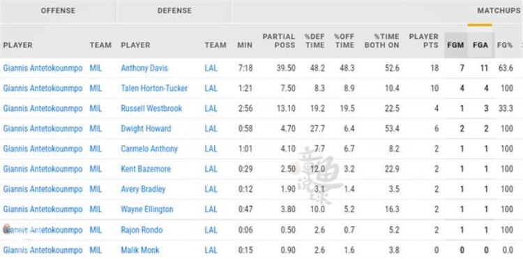Image resolution: width=523 pixels, height=259 pixels.
Task: Open LAL team link in Anthony Davis row
Action: click(x=211, y=68)
